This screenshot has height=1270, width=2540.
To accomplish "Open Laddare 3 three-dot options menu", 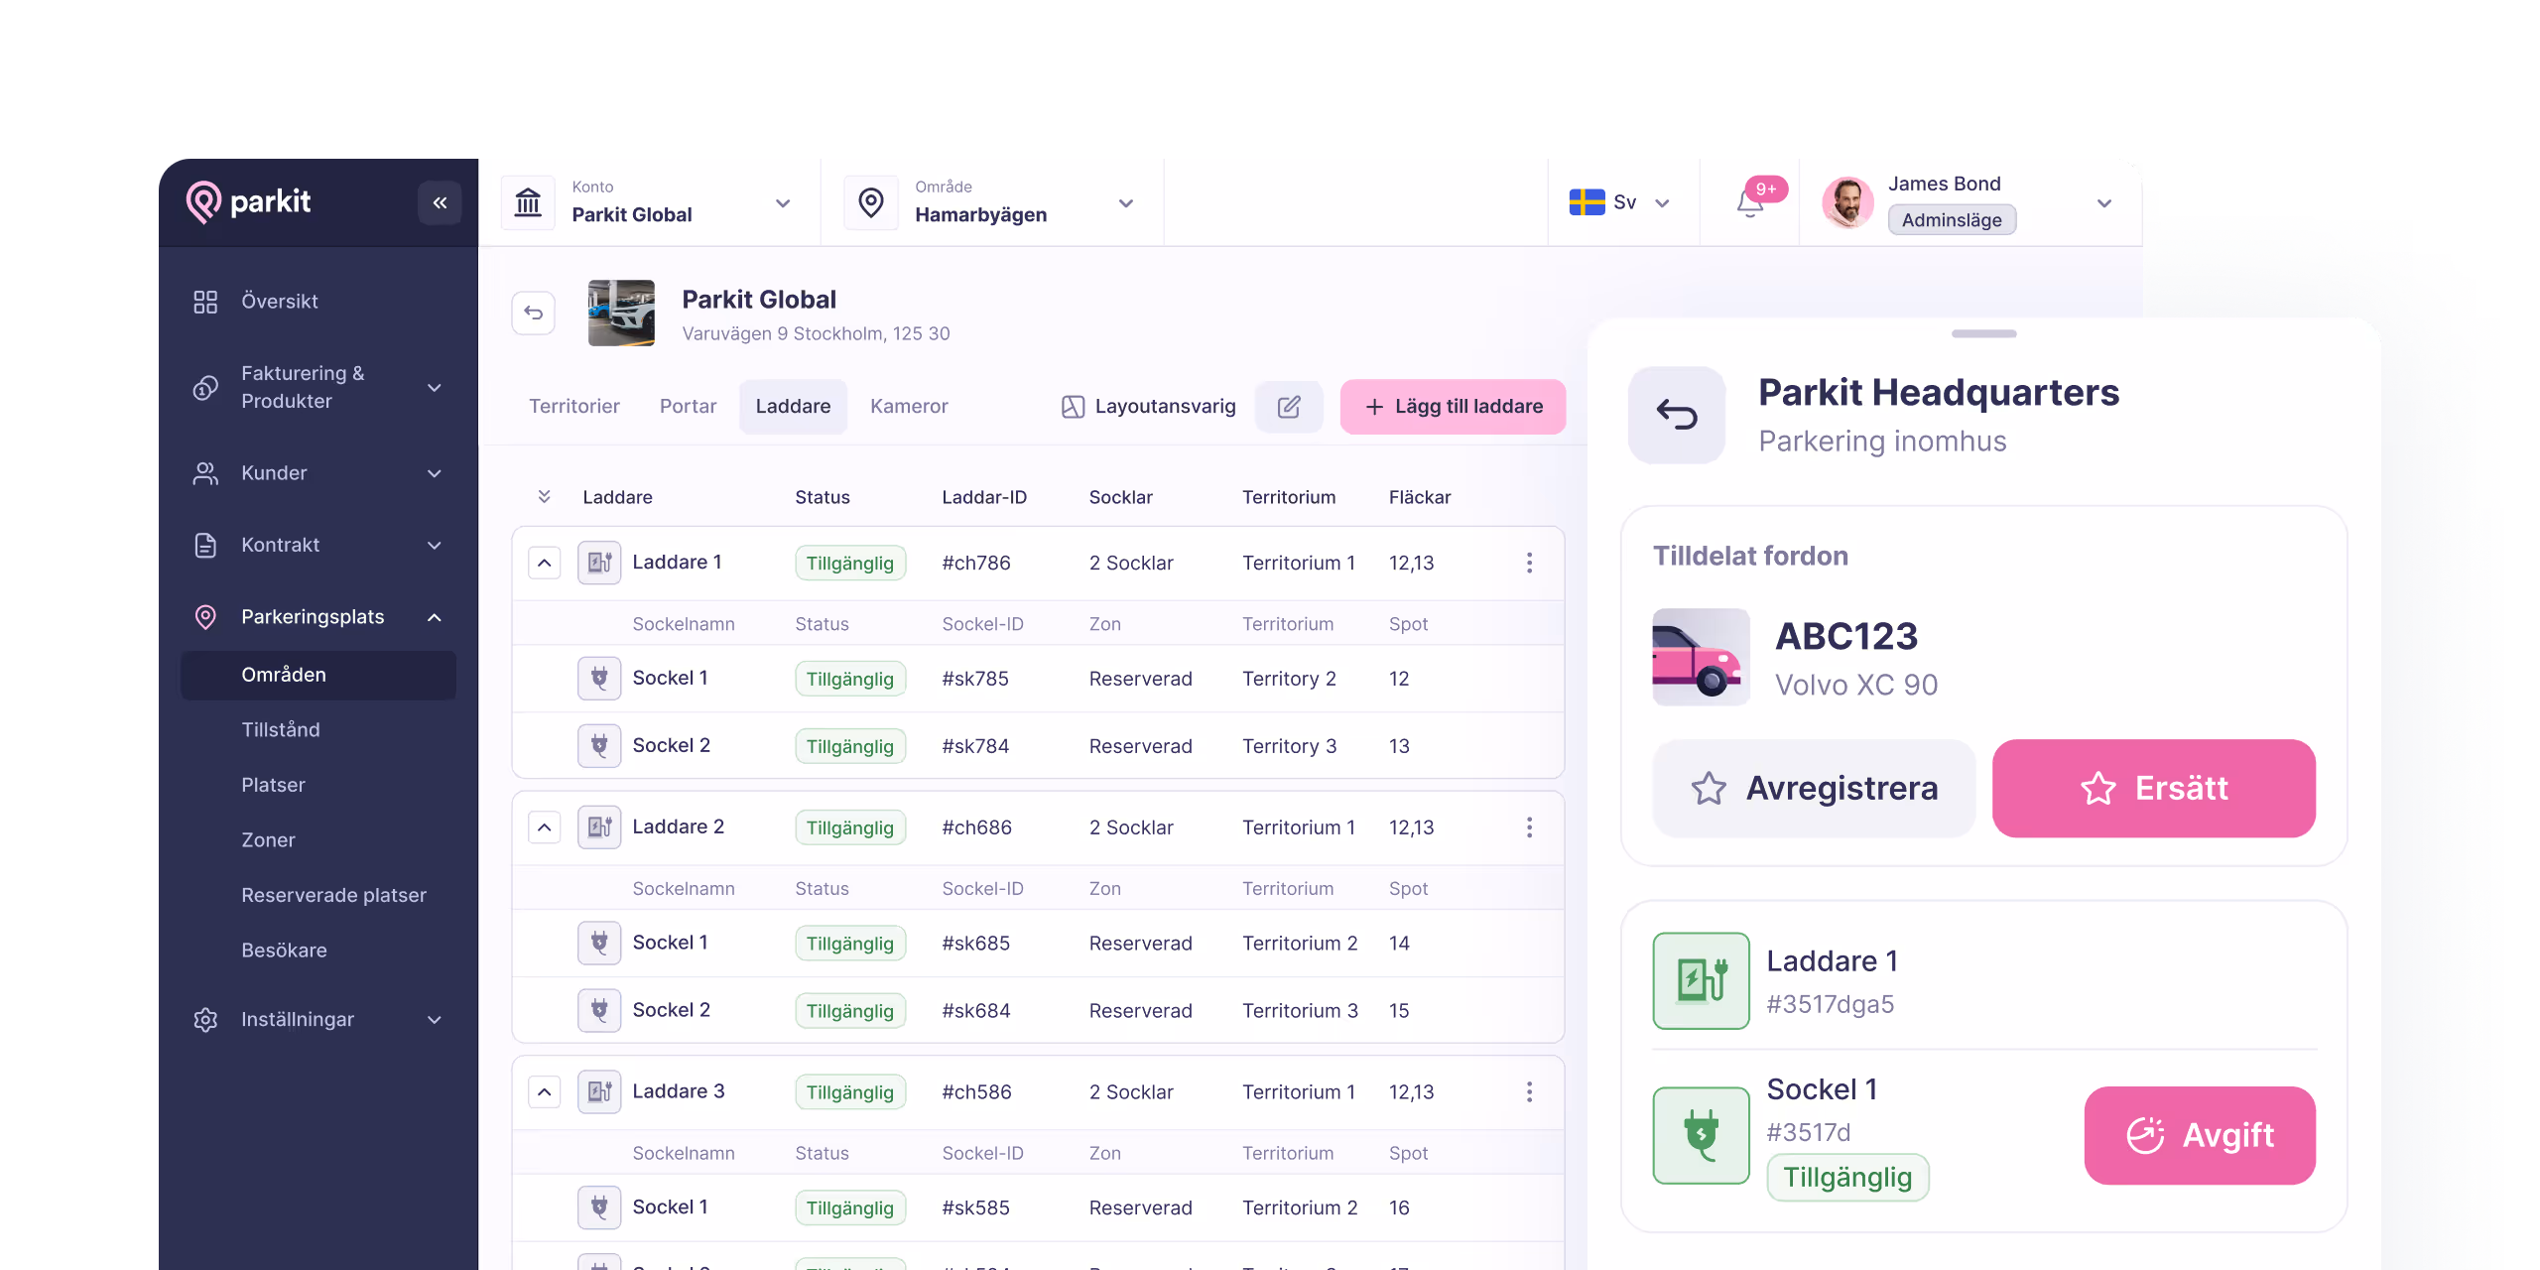I will tap(1529, 1091).
